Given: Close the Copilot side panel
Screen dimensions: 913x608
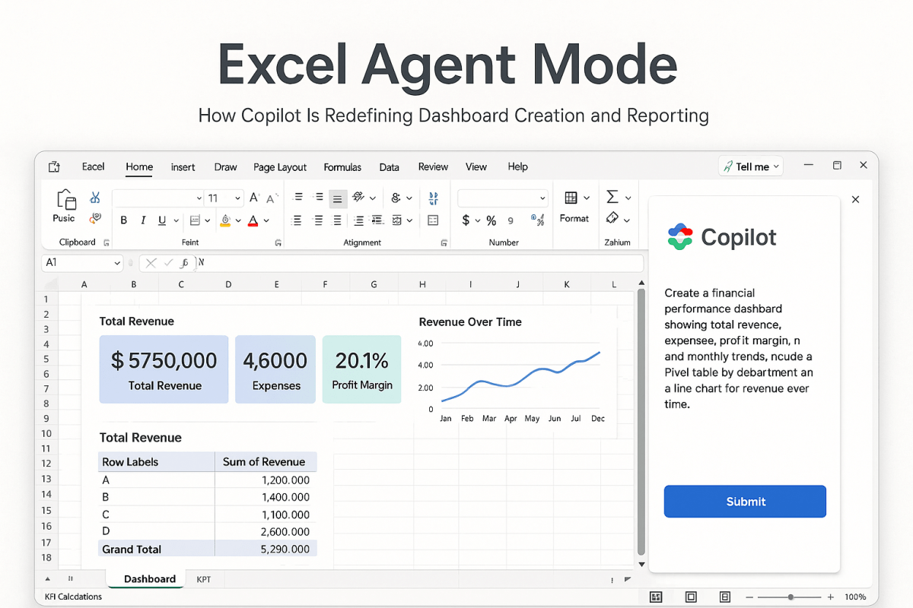Looking at the screenshot, I should [x=855, y=198].
